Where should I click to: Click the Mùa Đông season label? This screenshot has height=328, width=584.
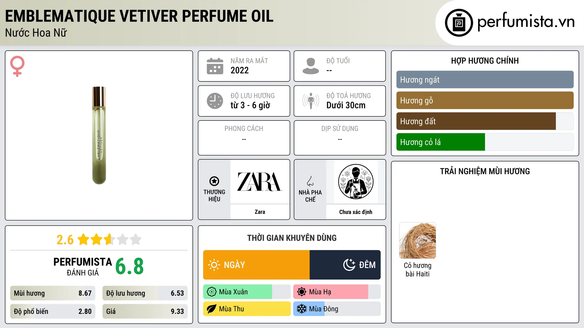tap(324, 309)
